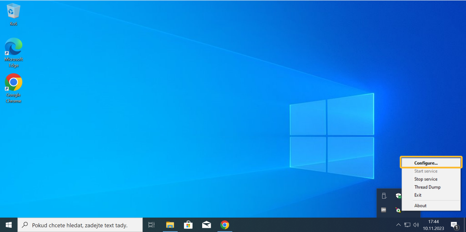Image resolution: width=466 pixels, height=232 pixels.
Task: Open About from the context menu
Action: 420,205
